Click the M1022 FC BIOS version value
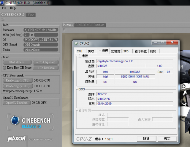The height and width of the screenshot is (147, 190). [134, 99]
